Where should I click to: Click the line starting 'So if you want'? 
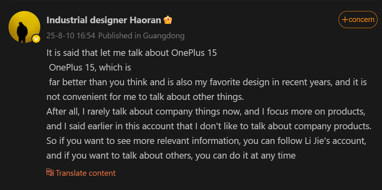tap(207, 141)
